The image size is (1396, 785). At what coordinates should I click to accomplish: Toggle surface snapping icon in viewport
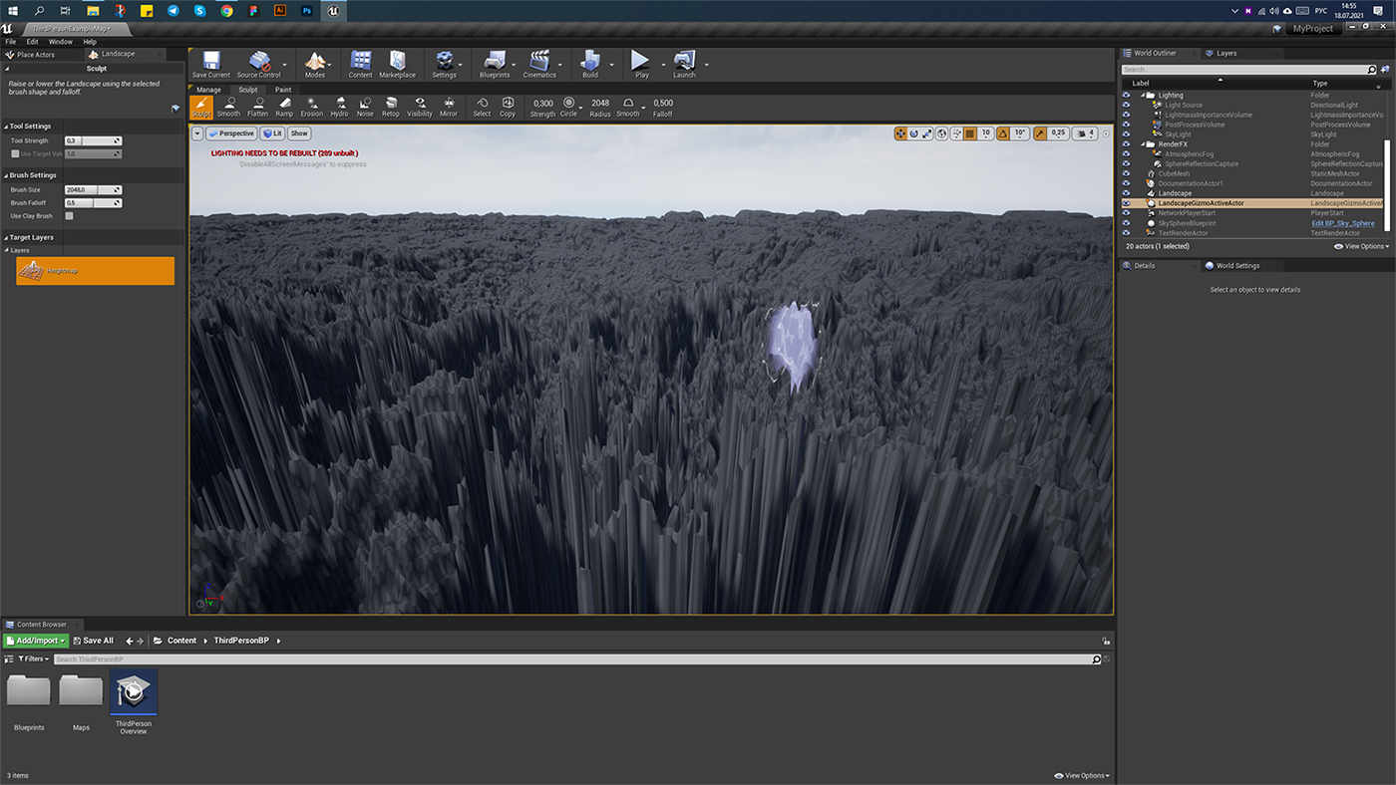coord(956,132)
